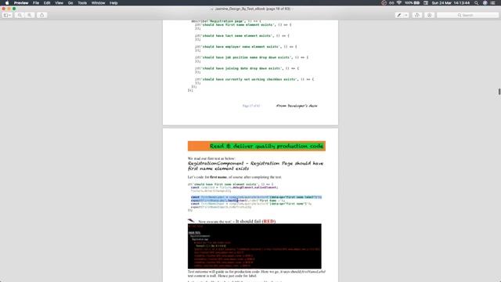Click the highlighted 'const firstNameLabel' code line
Image resolution: width=501 pixels, height=282 pixels.
[x=256, y=197]
